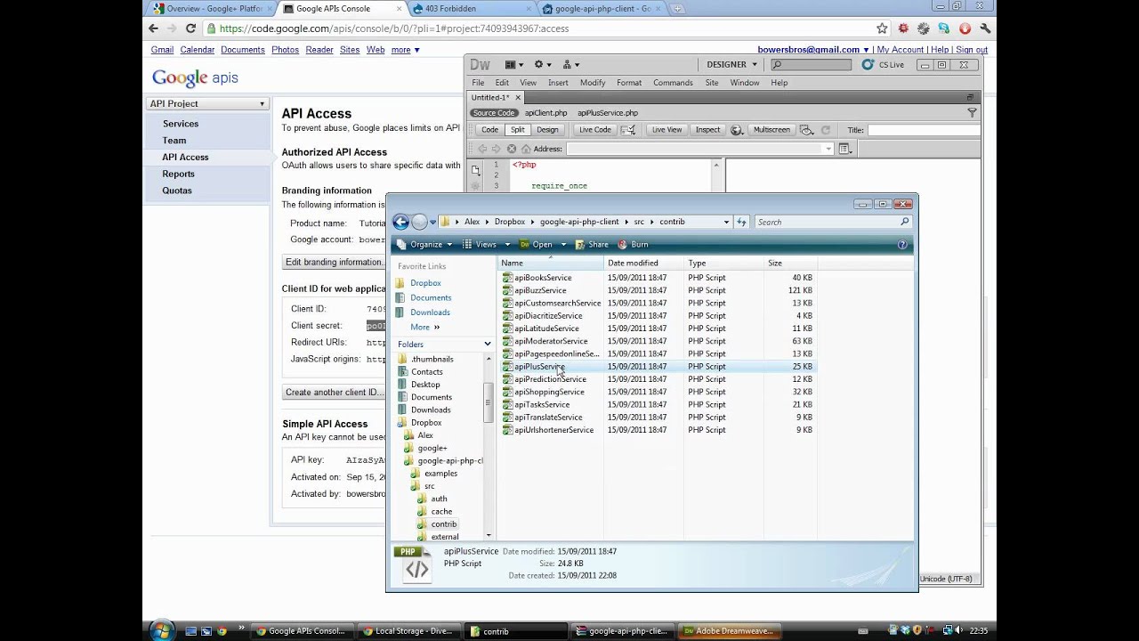Image resolution: width=1139 pixels, height=641 pixels.
Task: Open the Google 'more' dropdown link
Action: 405,50
